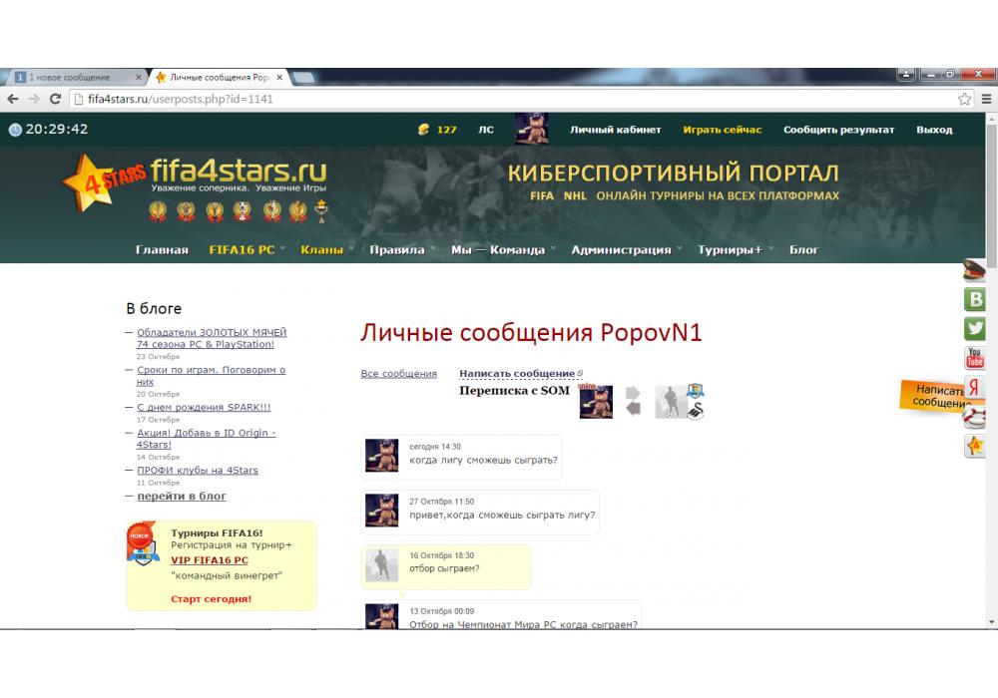Image resolution: width=998 pixels, height=698 pixels.
Task: Reload the page with the refresh button
Action: coord(56,99)
